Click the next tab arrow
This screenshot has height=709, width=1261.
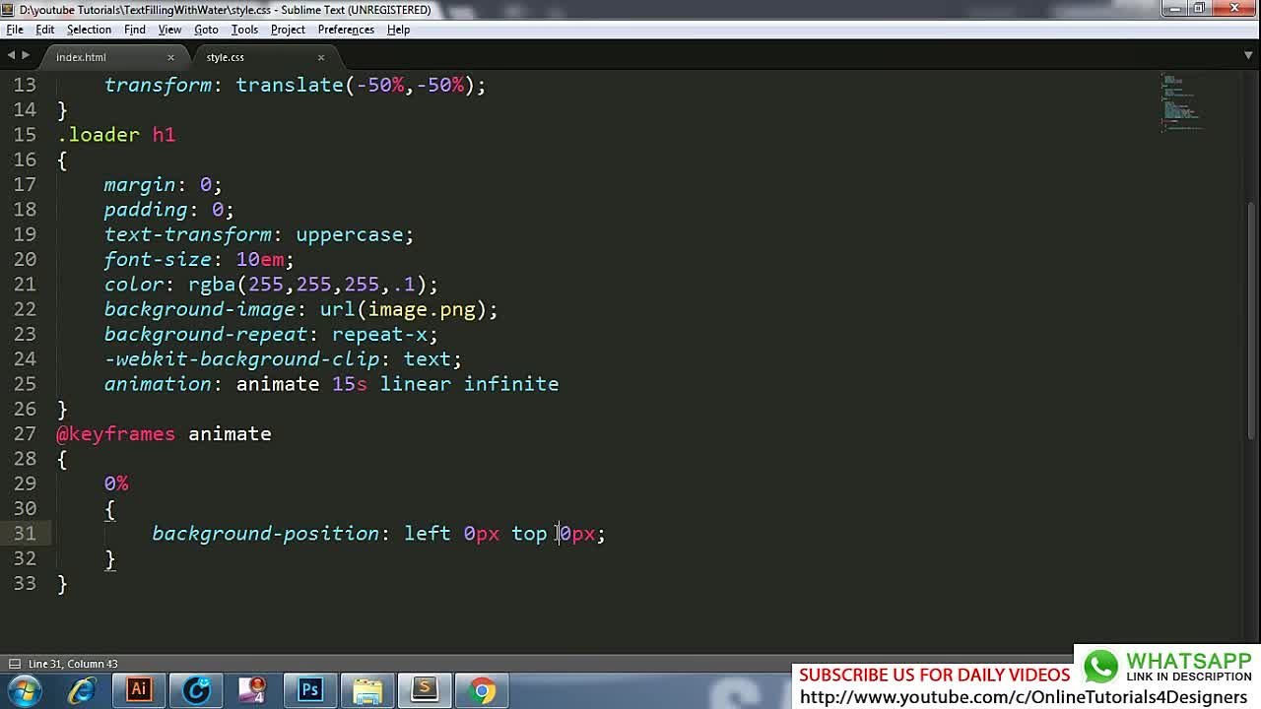26,56
